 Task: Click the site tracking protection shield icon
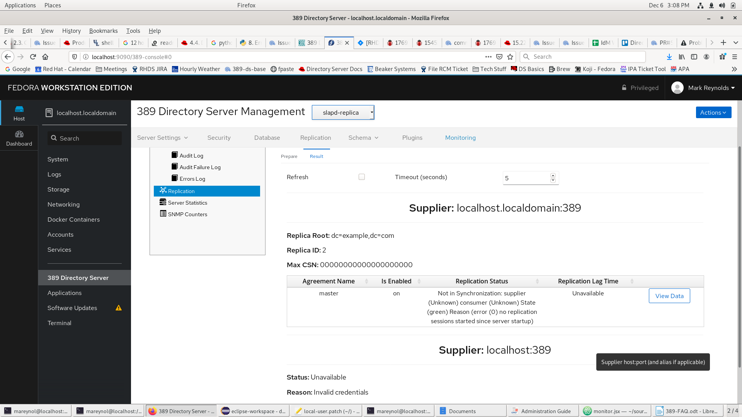75,57
